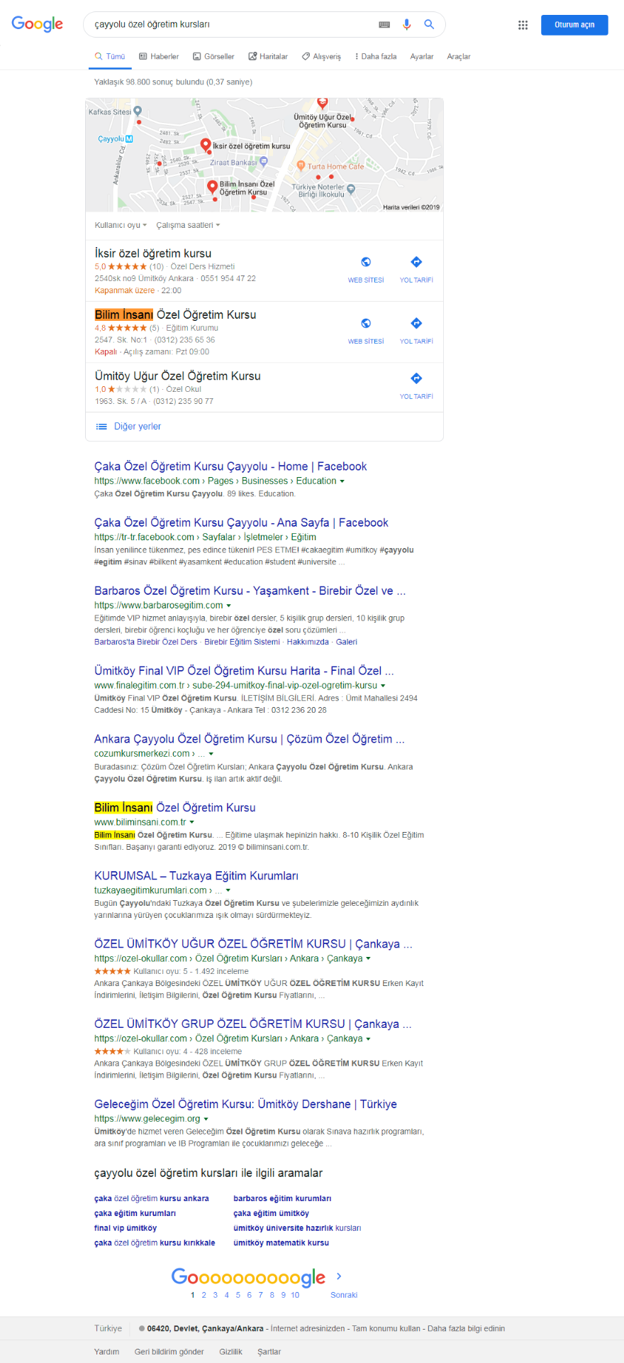Get directions icon for Bilim İnsanı kursu

(416, 323)
